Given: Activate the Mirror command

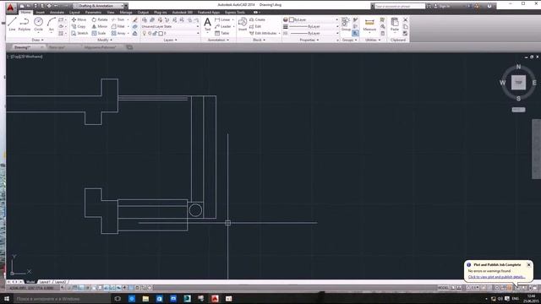Looking at the screenshot, I should [100, 26].
